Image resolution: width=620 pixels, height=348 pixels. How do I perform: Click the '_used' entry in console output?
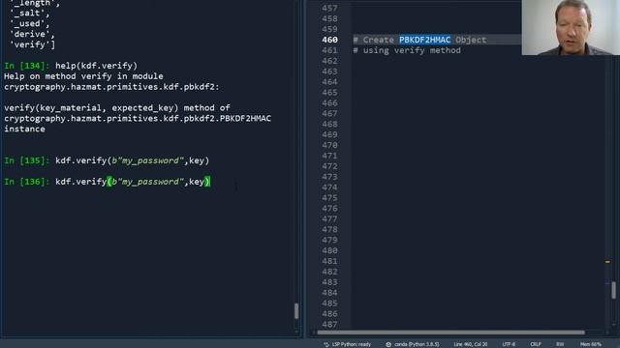tap(29, 23)
